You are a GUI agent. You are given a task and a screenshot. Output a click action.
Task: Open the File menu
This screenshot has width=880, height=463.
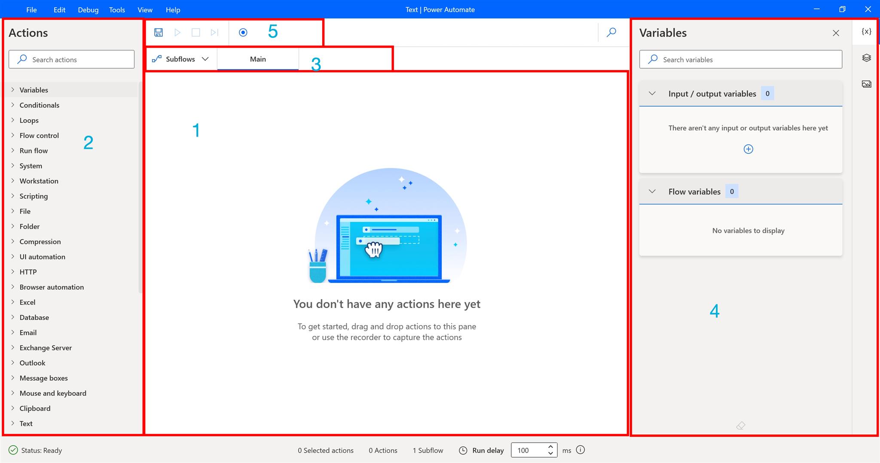[31, 9]
